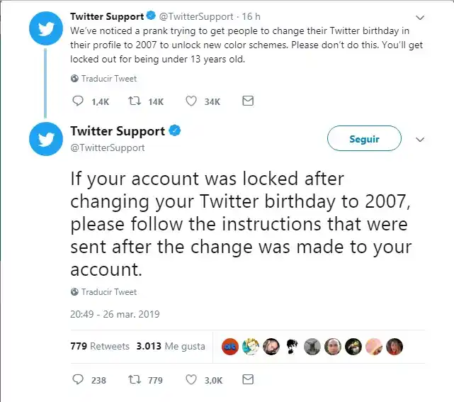Expand the chevron menu on top tweet
Viewport: 454px width, 402px height.
[420, 17]
